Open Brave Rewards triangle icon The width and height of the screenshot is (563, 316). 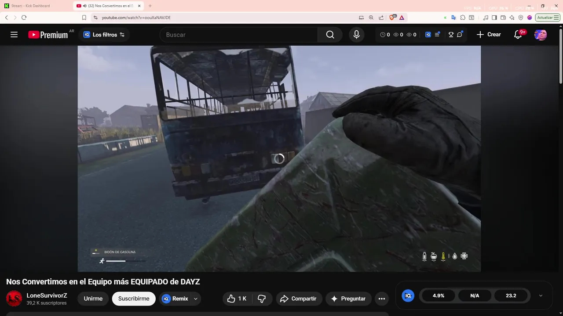point(402,18)
